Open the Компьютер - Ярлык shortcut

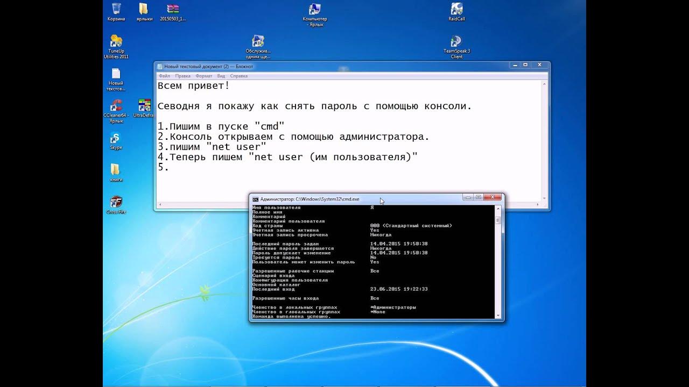(x=315, y=15)
